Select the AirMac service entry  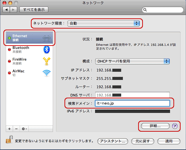pyautogui.click(x=30, y=73)
